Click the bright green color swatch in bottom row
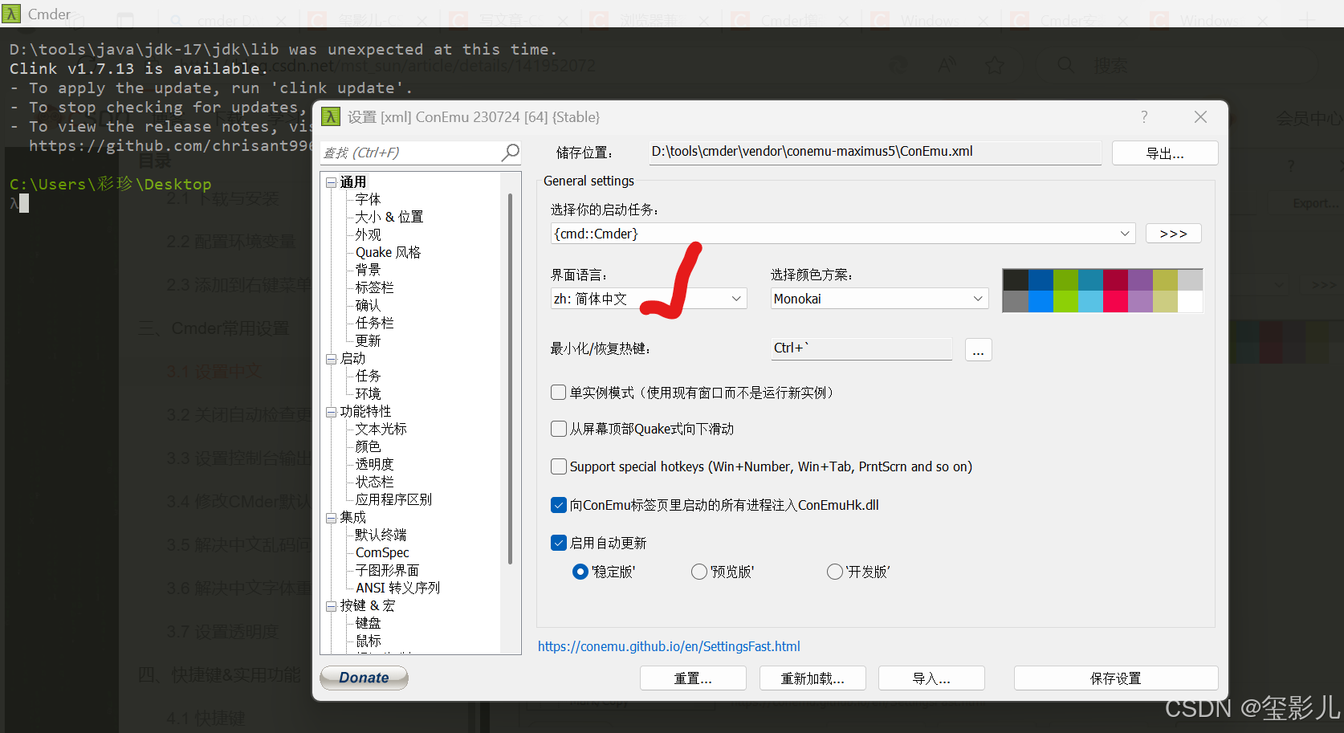 1065,301
